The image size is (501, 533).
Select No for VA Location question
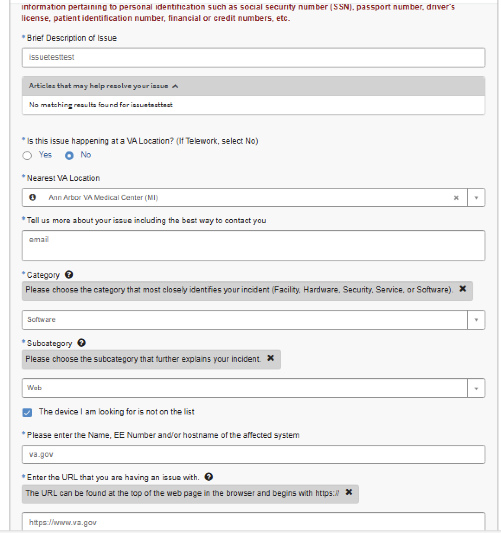coord(69,156)
